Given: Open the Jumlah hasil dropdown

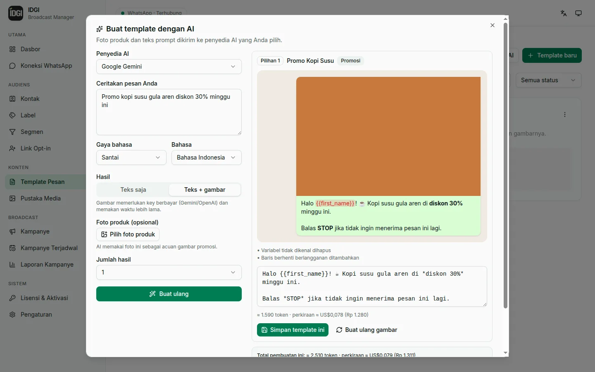Looking at the screenshot, I should 169,272.
